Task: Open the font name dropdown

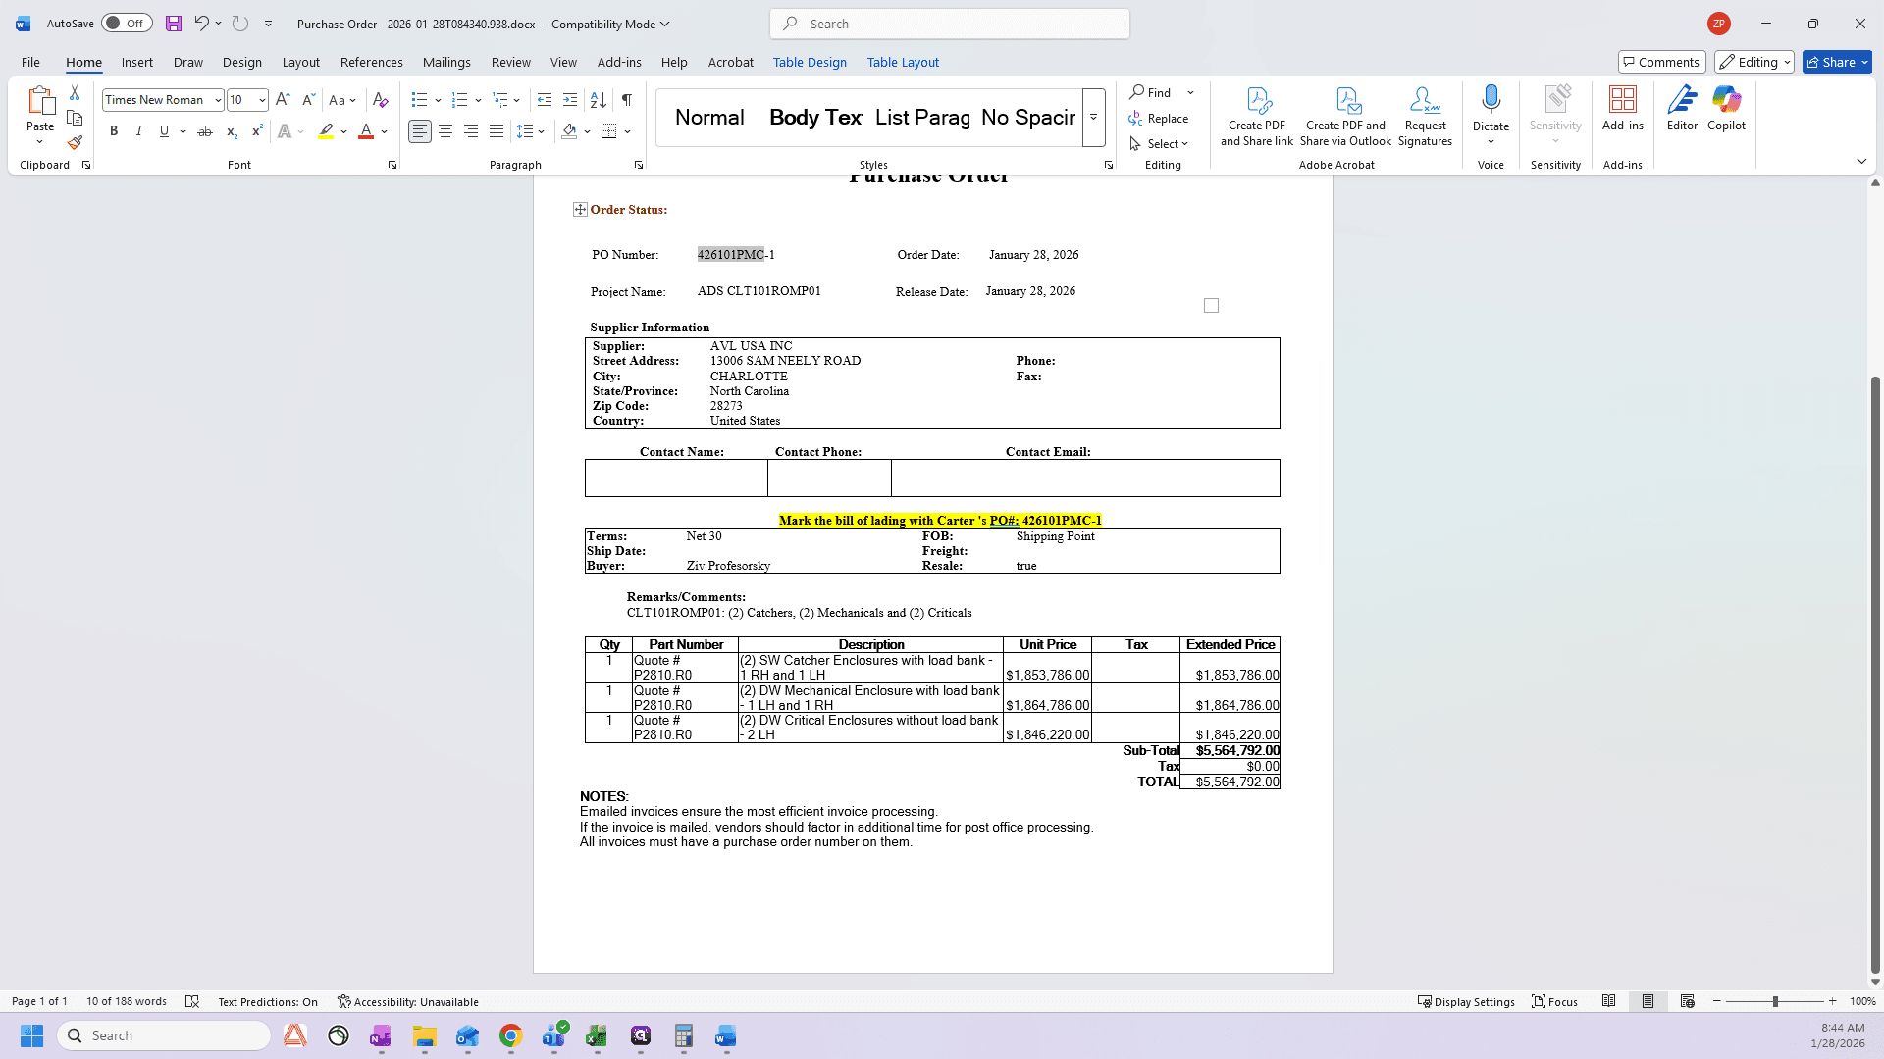Action: click(218, 100)
